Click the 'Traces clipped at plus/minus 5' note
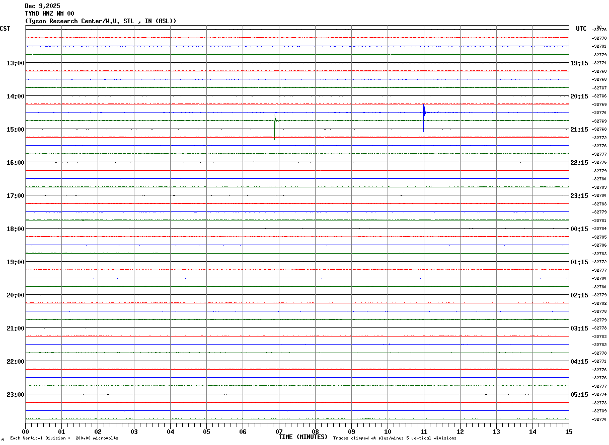This screenshot has width=609, height=445. click(x=395, y=438)
